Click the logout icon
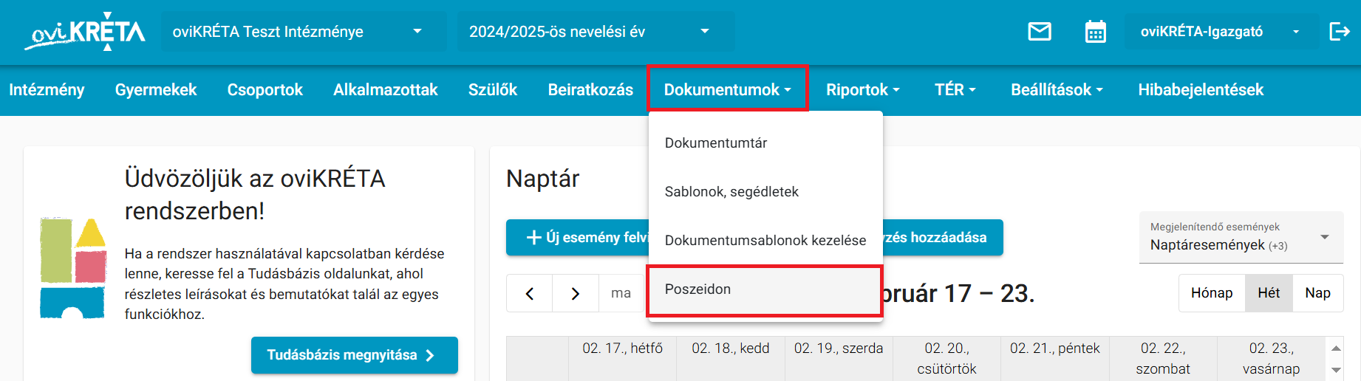This screenshot has height=381, width=1361. 1340,31
